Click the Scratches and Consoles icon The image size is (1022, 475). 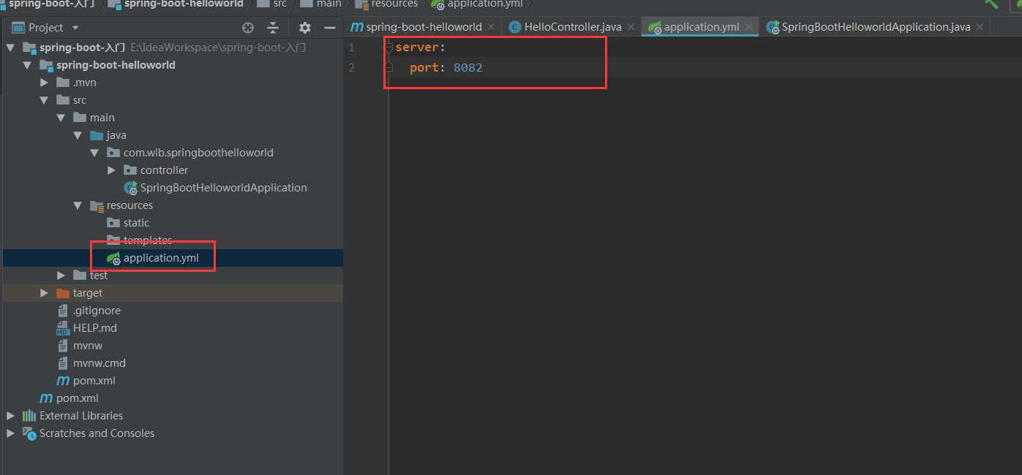click(29, 433)
